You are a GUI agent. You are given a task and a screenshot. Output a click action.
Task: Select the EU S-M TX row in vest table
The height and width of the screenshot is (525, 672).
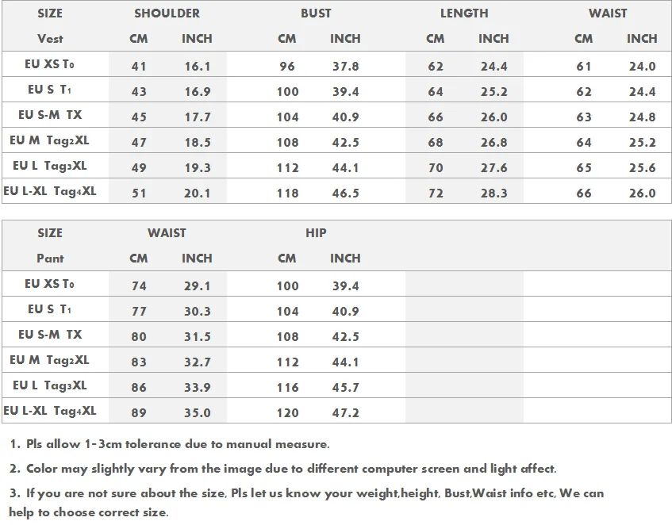click(50, 115)
